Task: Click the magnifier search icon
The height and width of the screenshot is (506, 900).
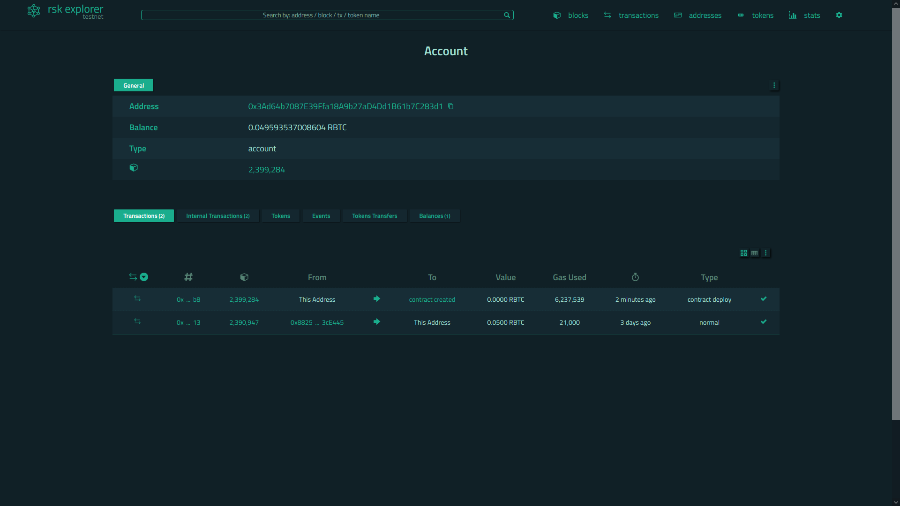Action: coord(507,15)
